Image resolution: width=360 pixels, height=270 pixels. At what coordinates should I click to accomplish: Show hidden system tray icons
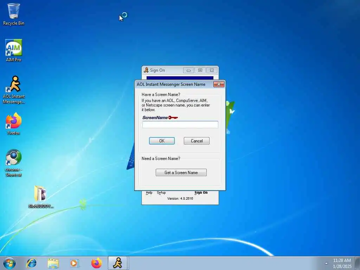[326, 263]
